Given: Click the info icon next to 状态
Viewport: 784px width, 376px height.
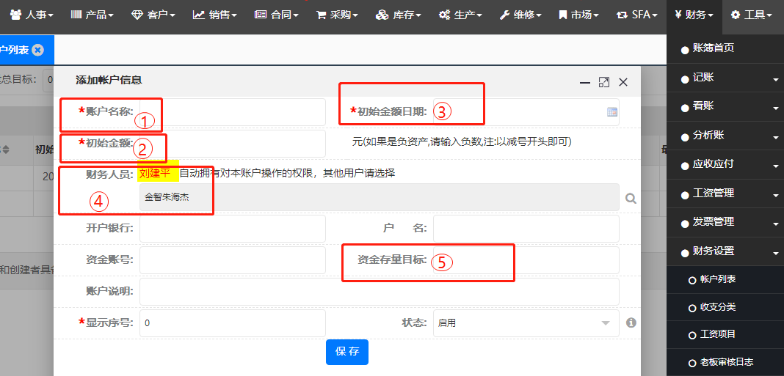Looking at the screenshot, I should pos(631,322).
